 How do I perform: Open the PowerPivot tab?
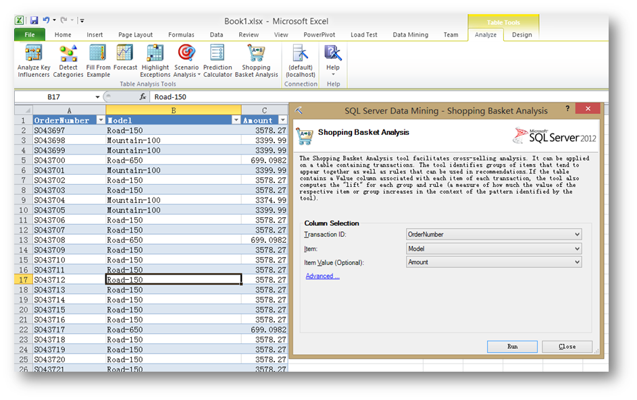click(x=320, y=35)
